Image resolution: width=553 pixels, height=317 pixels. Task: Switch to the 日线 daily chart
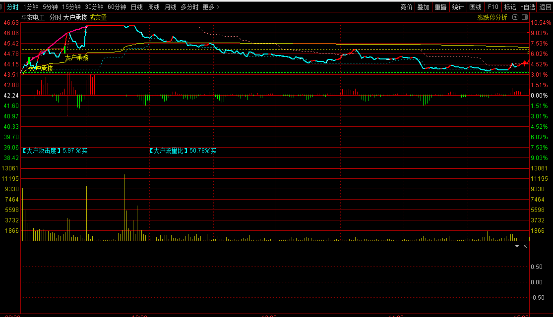(137, 7)
